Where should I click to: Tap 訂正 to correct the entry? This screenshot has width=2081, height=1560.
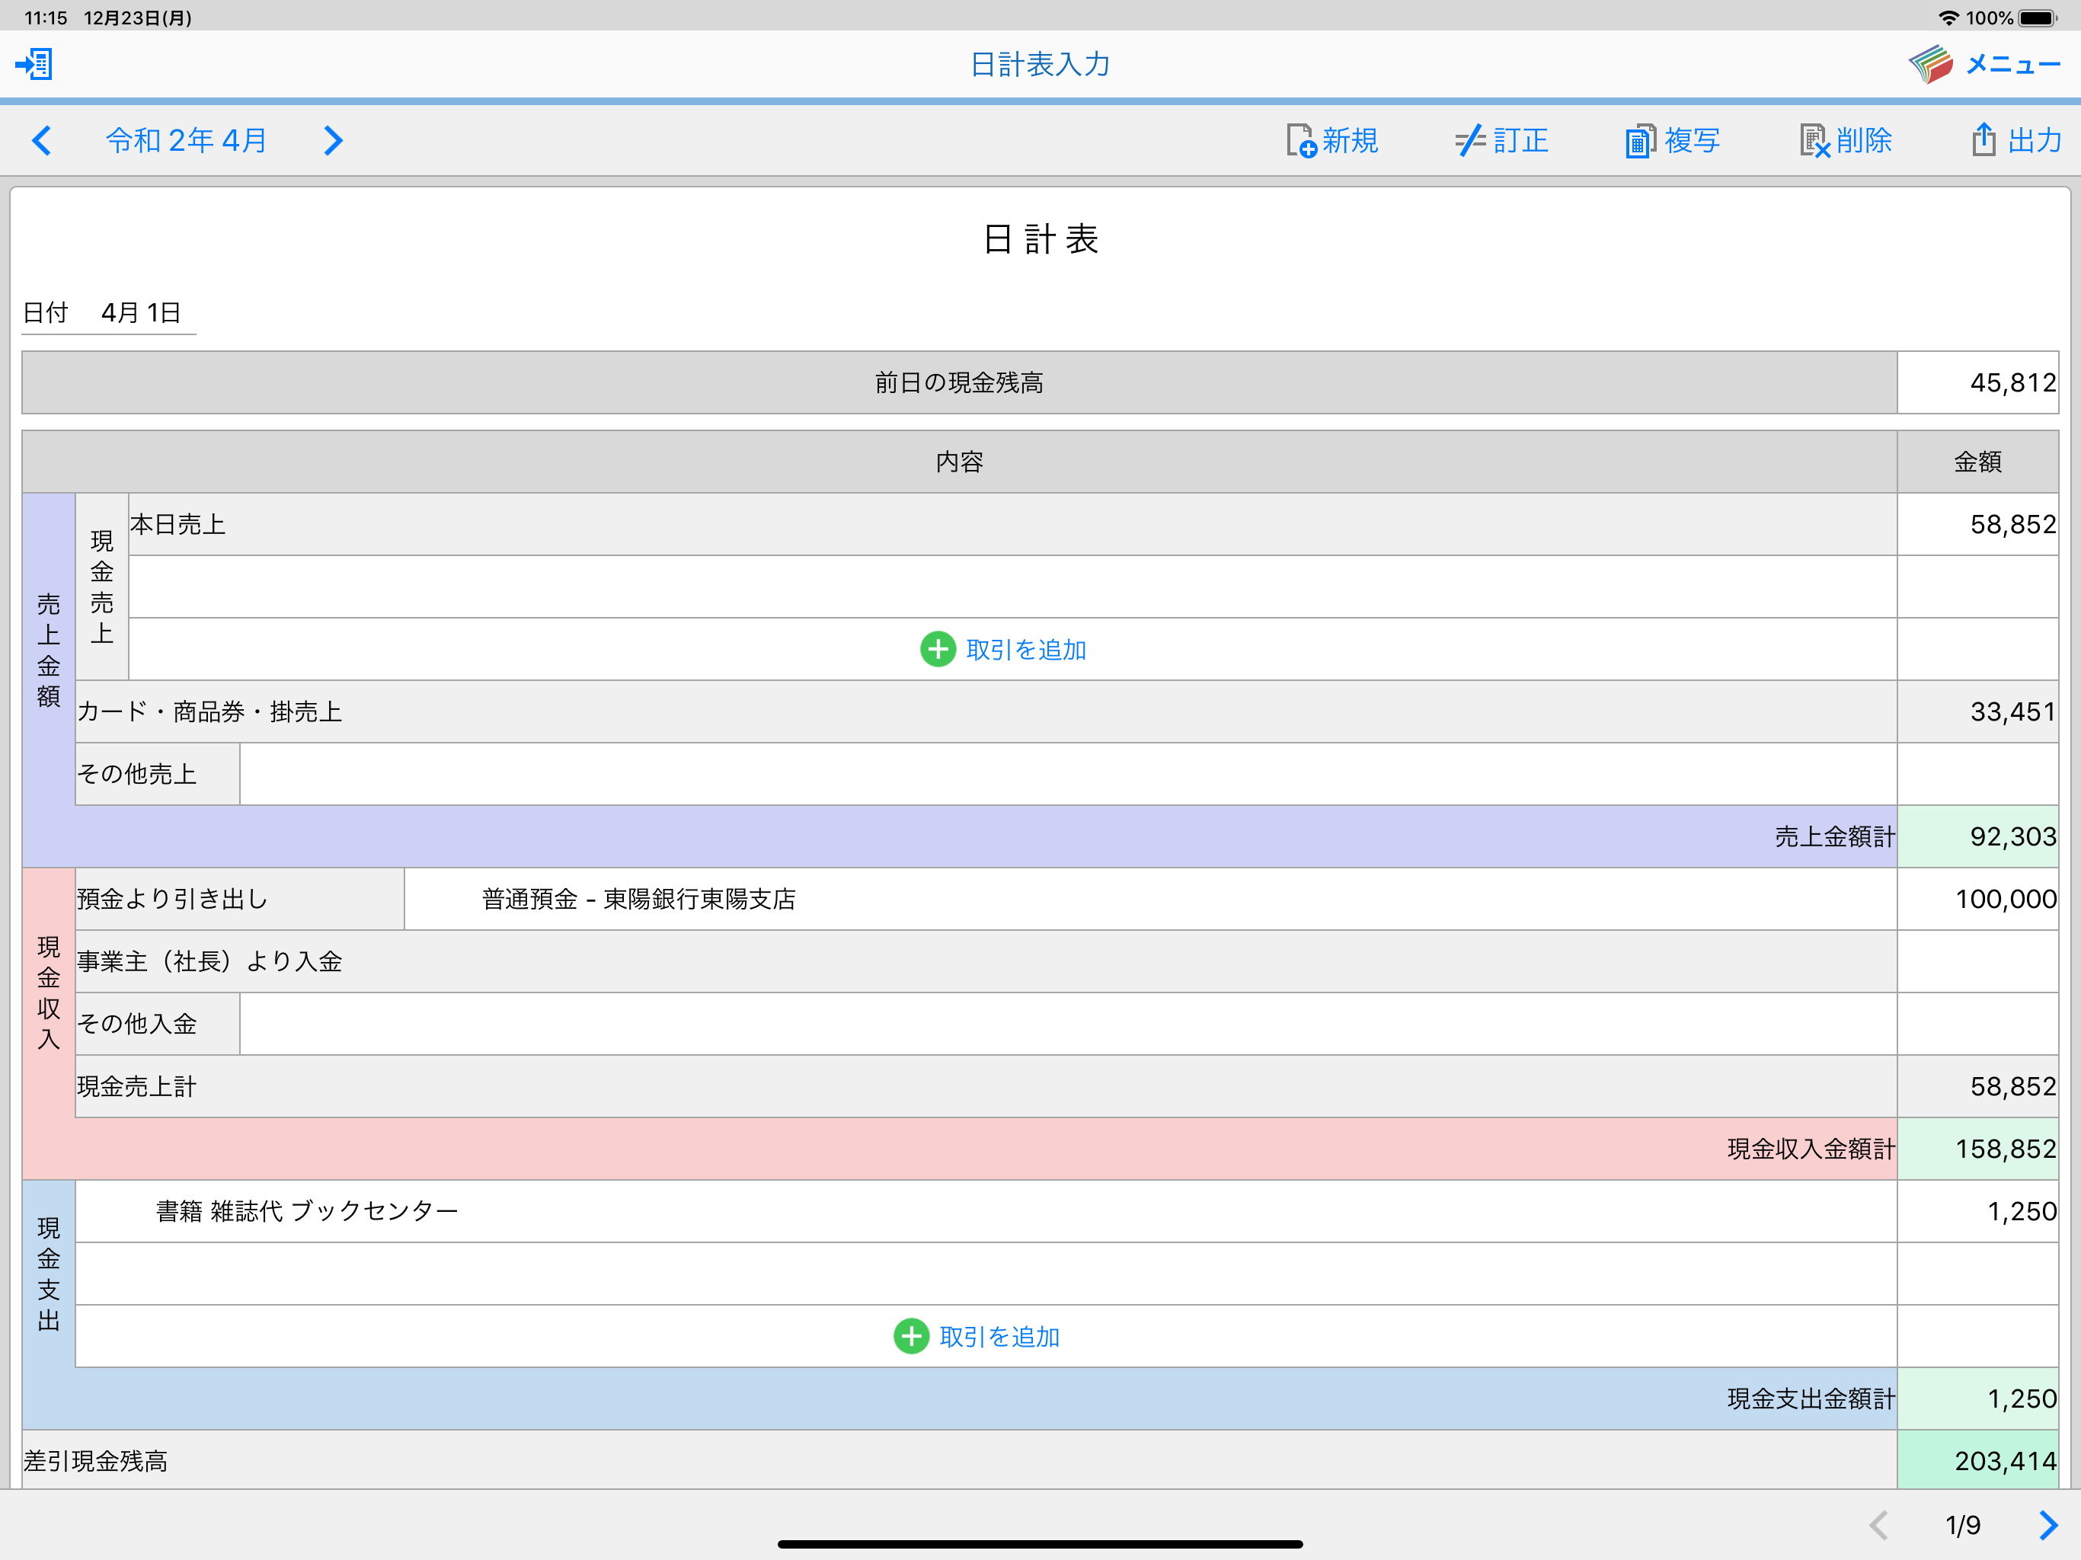[x=1501, y=140]
